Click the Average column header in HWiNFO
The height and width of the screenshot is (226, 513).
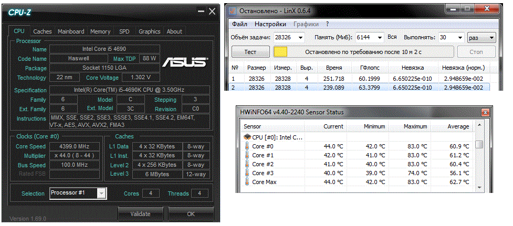pos(451,126)
